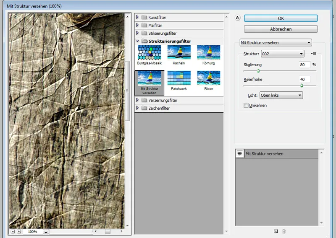This screenshot has height=238, width=336.
Task: Select the Buntglas-Mosaik filter thumbnail
Action: (150, 52)
